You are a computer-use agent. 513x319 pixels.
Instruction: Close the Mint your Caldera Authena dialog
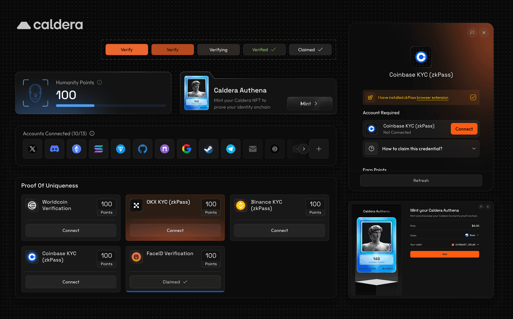[x=488, y=207]
